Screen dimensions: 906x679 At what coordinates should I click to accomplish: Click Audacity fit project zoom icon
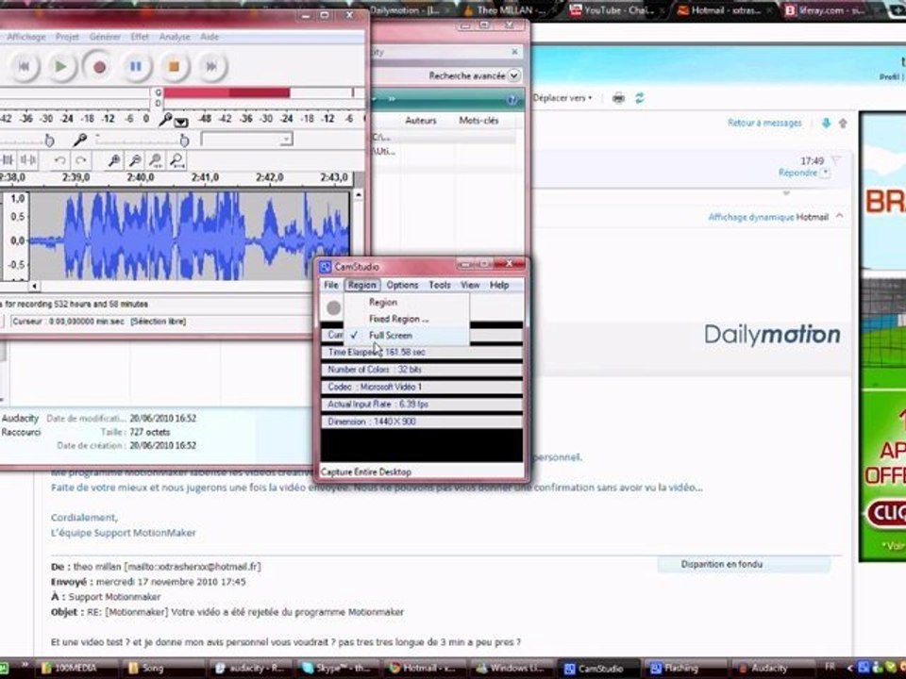[x=176, y=160]
